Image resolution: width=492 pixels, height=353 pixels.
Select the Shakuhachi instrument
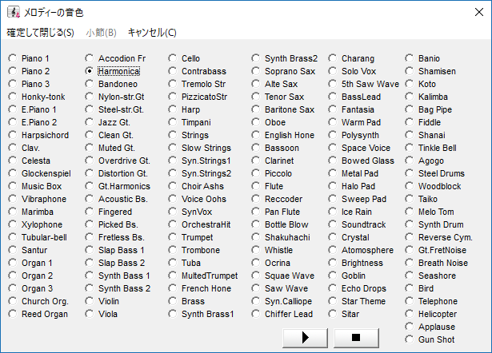tap(256, 237)
